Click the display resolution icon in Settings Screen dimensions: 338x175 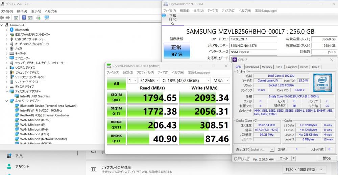(x=93, y=169)
